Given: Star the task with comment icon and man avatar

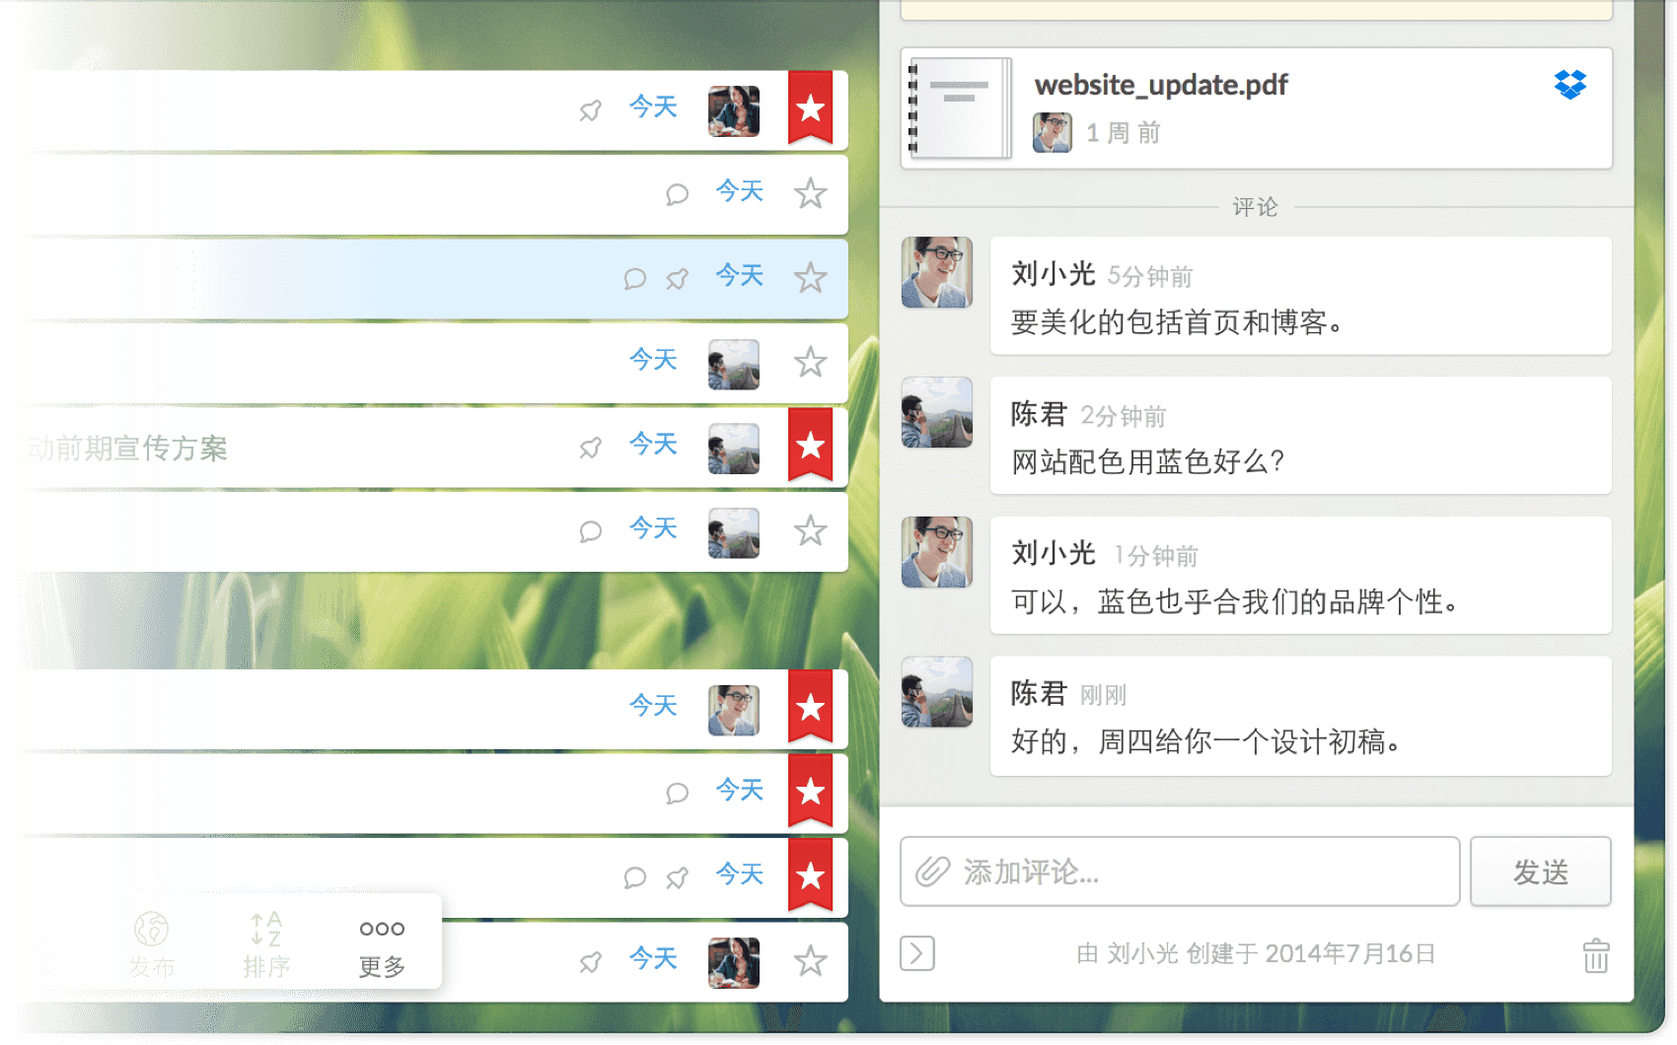Looking at the screenshot, I should point(811,531).
